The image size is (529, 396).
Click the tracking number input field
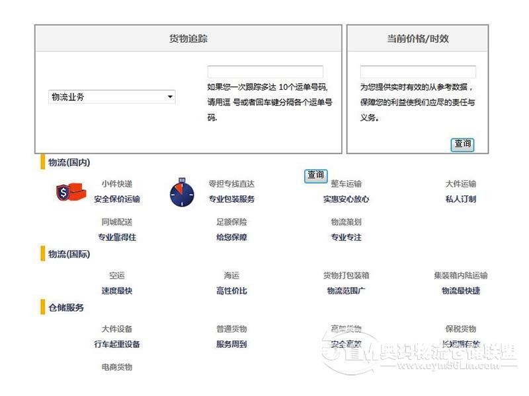(265, 72)
